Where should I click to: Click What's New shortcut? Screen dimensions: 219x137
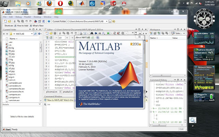tap(37, 26)
